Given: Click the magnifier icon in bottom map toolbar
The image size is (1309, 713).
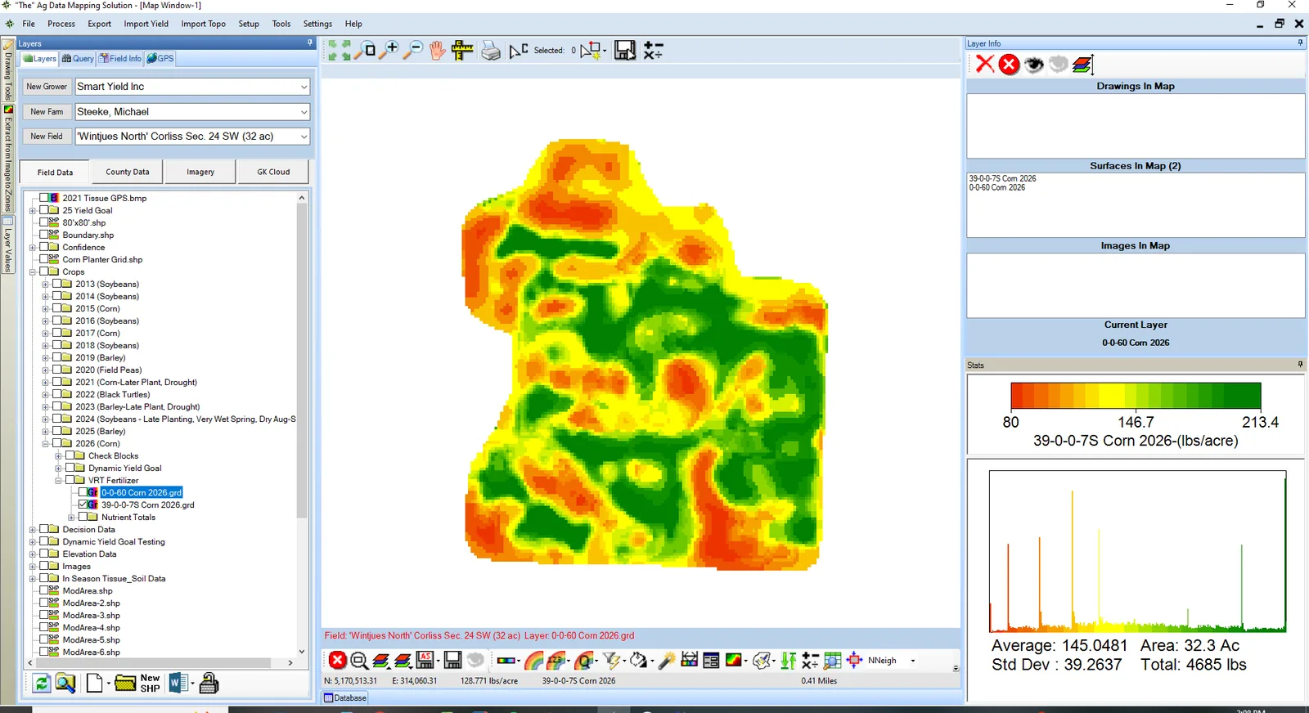Looking at the screenshot, I should (359, 660).
